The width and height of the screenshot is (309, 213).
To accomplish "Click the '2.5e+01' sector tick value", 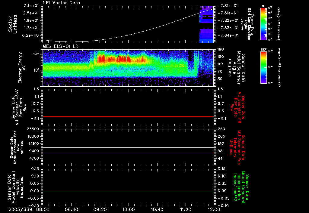I will pyautogui.click(x=31, y=13).
